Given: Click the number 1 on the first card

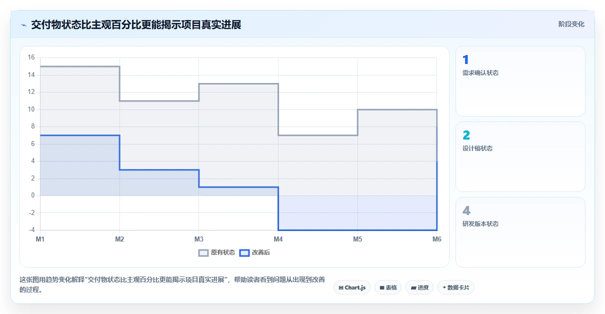Looking at the screenshot, I should tap(465, 60).
